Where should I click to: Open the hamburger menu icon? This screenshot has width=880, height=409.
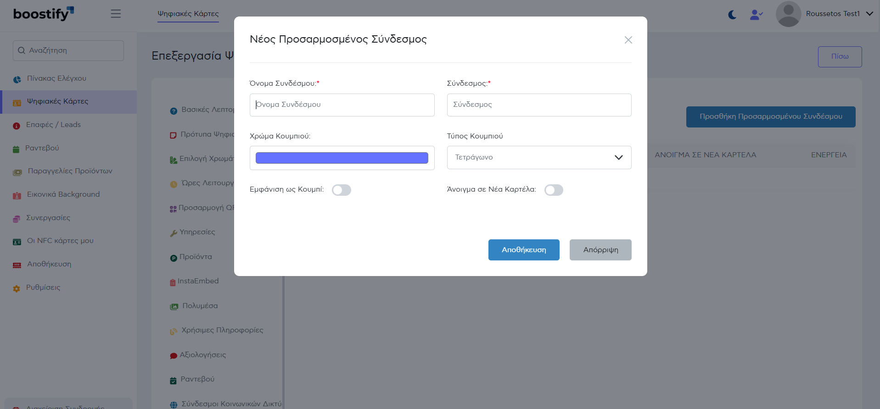coord(116,14)
